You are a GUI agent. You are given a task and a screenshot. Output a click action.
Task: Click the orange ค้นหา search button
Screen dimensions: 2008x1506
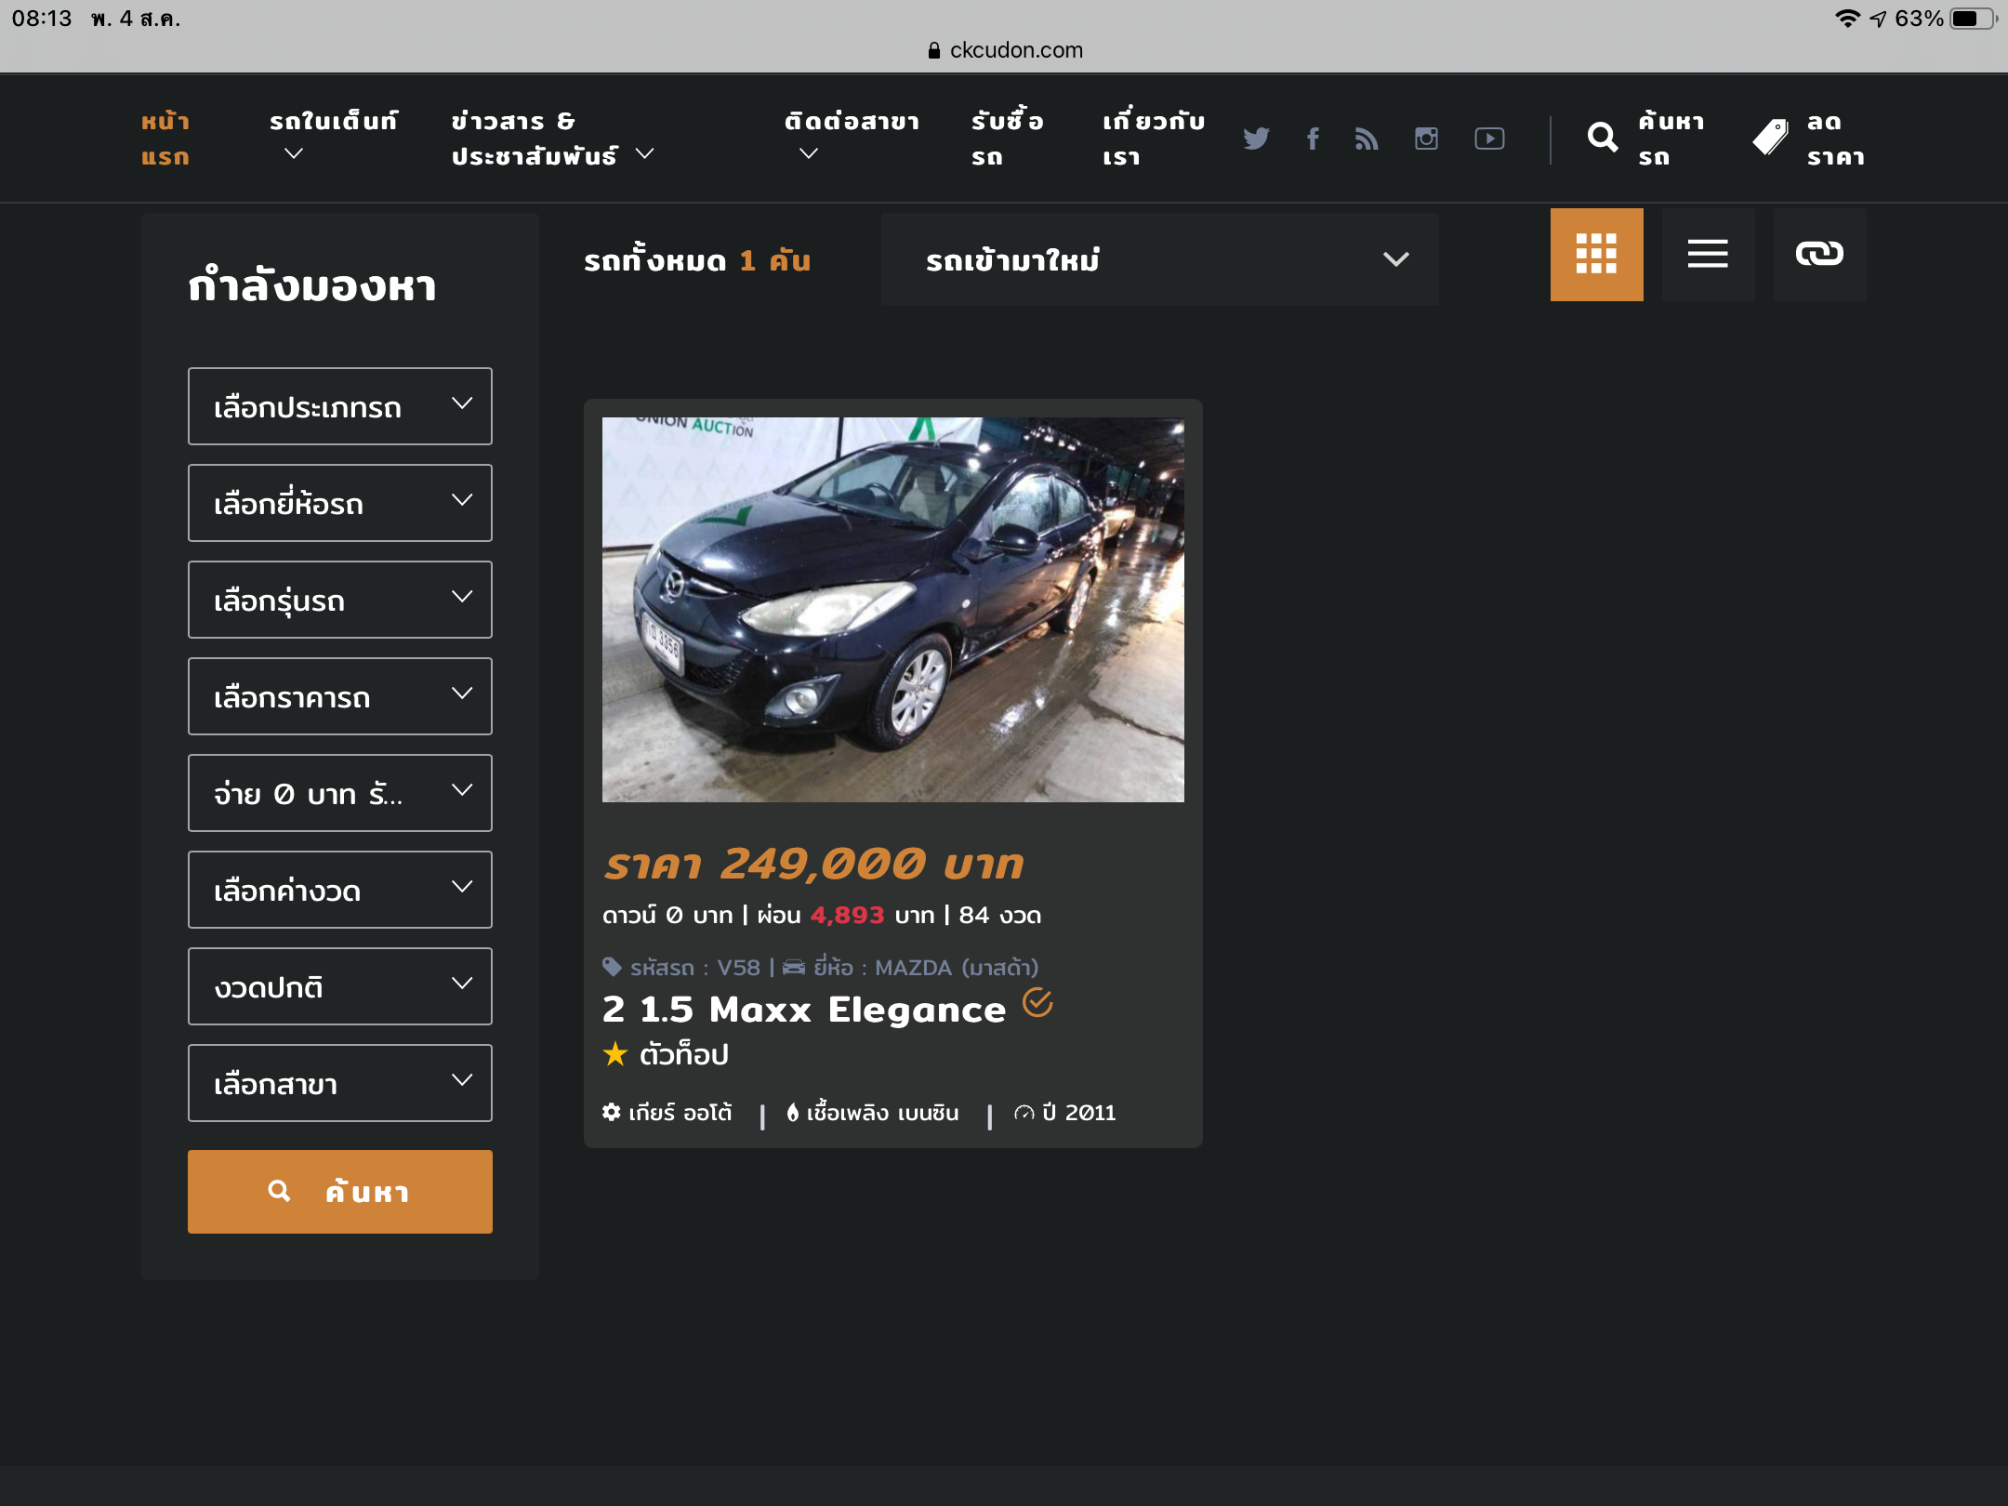[339, 1191]
